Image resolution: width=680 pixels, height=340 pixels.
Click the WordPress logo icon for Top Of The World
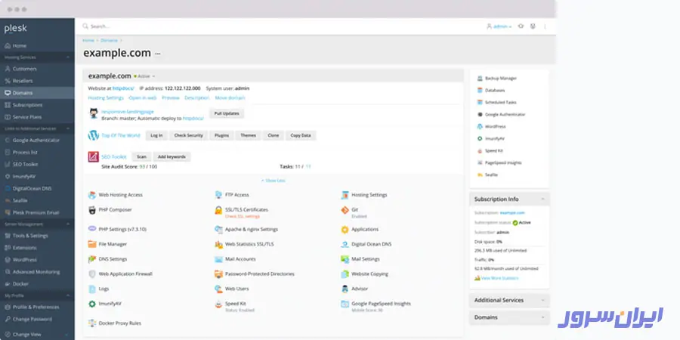94,135
